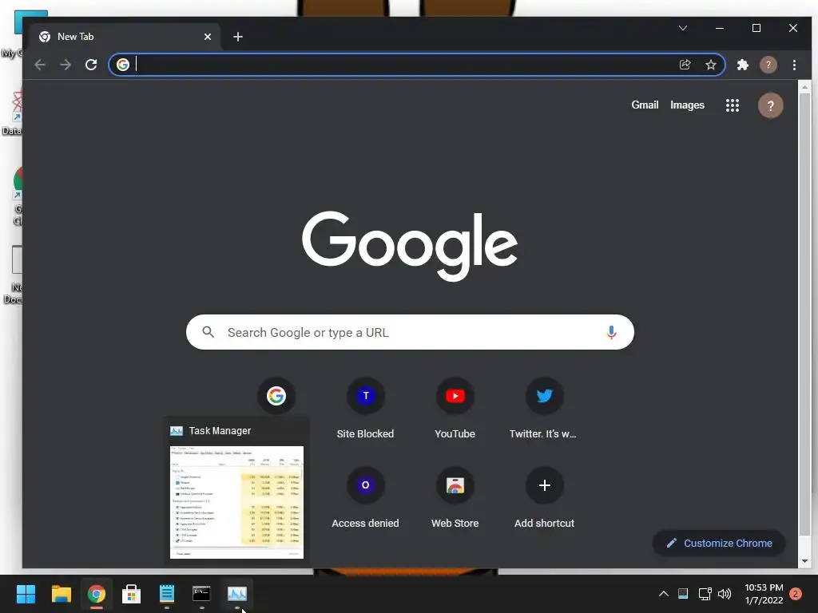
Task: Click the magnifier icon in search box
Action: coord(208,332)
